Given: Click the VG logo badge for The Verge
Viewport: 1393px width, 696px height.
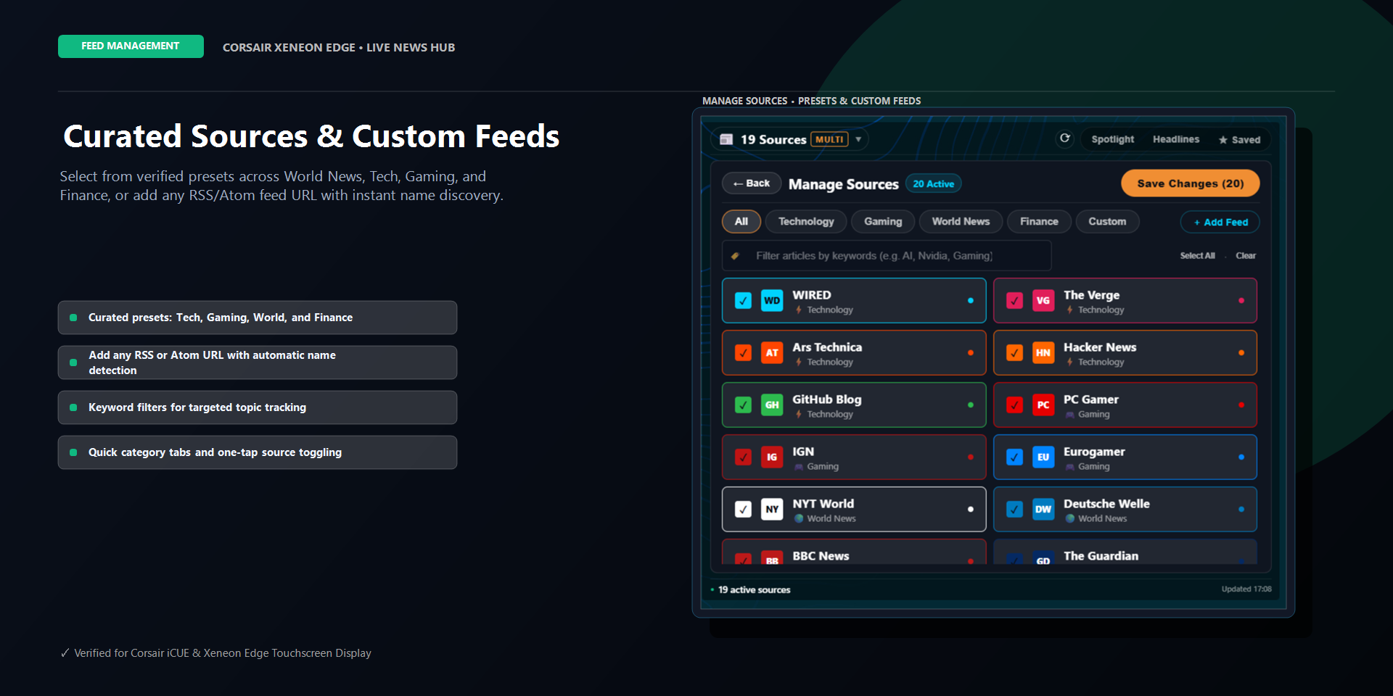Looking at the screenshot, I should (x=1043, y=300).
